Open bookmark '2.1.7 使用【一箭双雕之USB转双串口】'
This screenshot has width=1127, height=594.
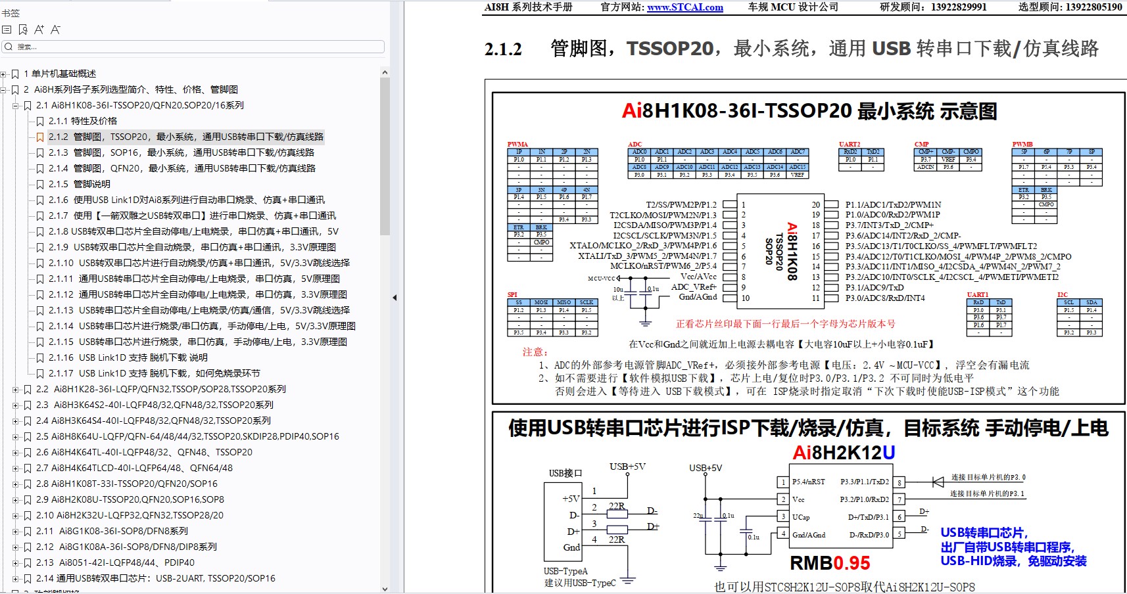pyautogui.click(x=192, y=216)
